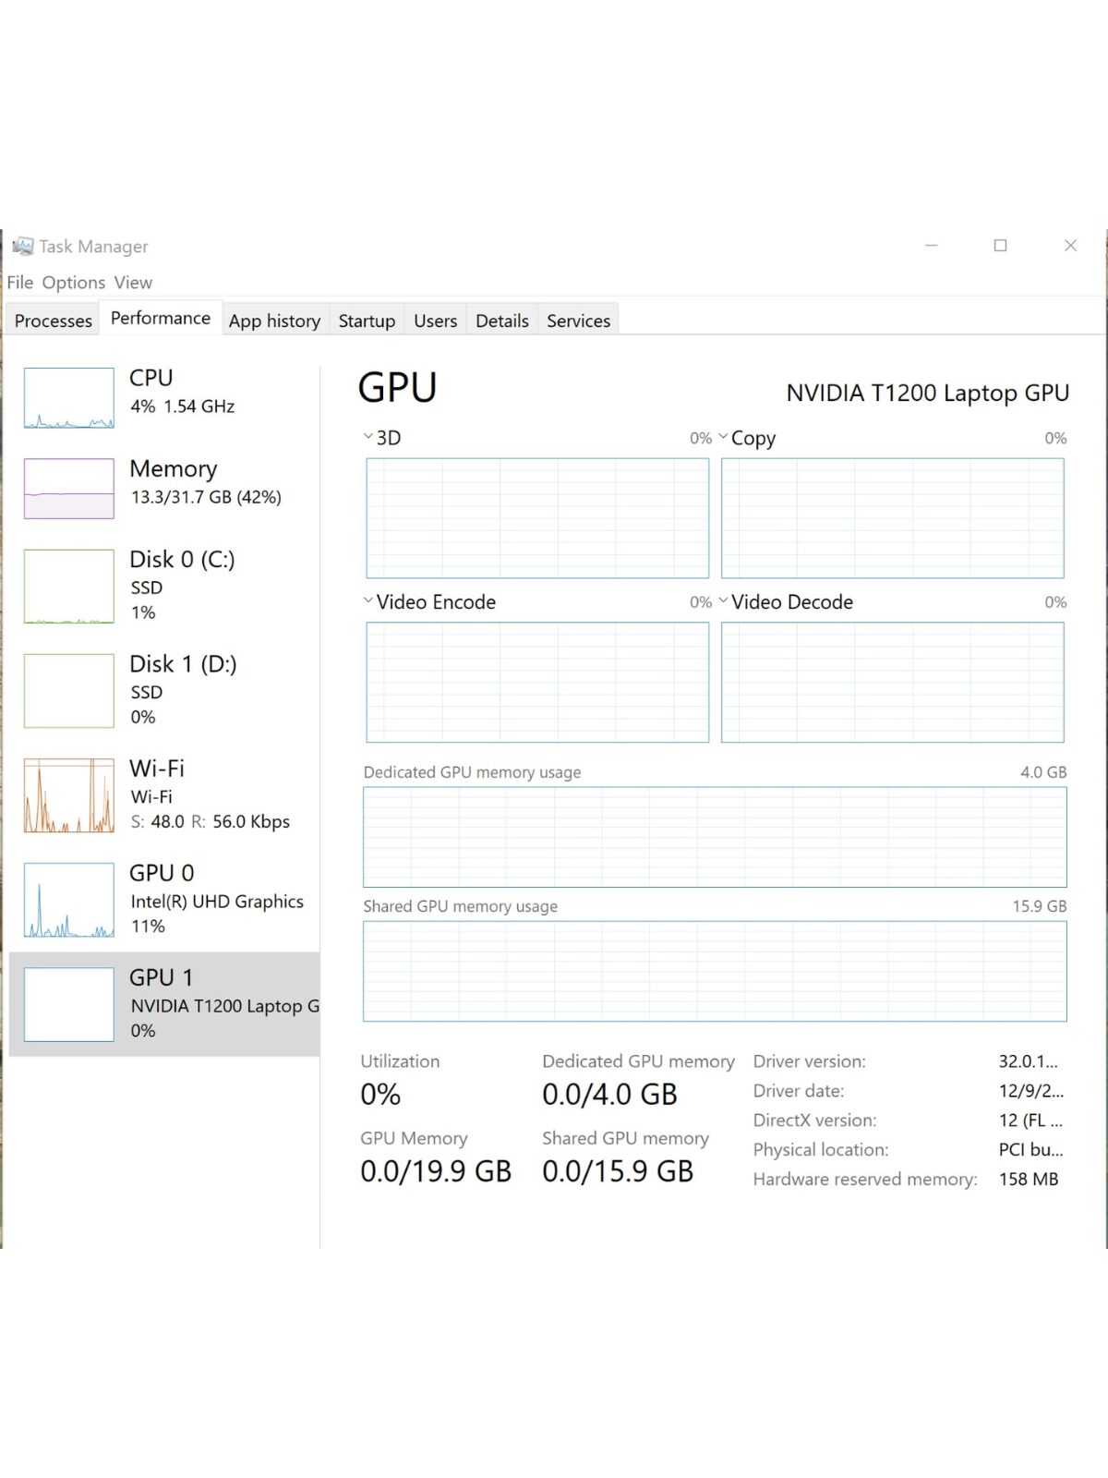Click the Hardware reserved memory 158 MB
The image size is (1108, 1478).
click(1029, 1180)
